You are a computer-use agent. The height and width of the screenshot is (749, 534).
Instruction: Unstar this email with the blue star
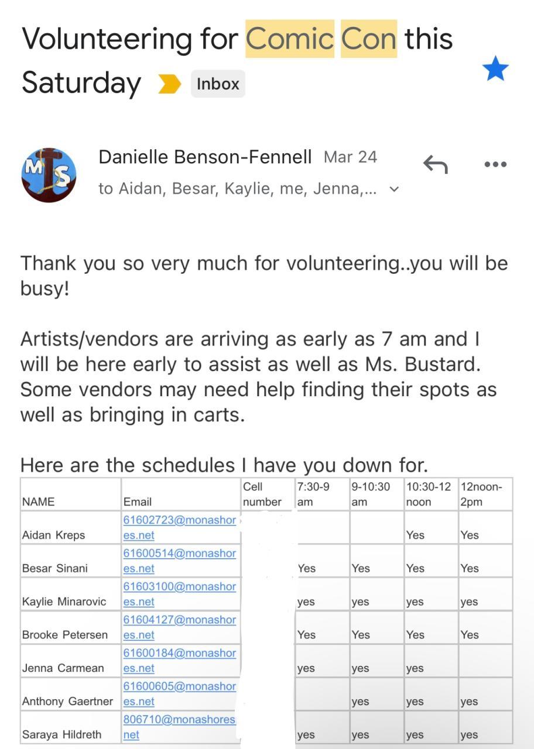tap(495, 69)
